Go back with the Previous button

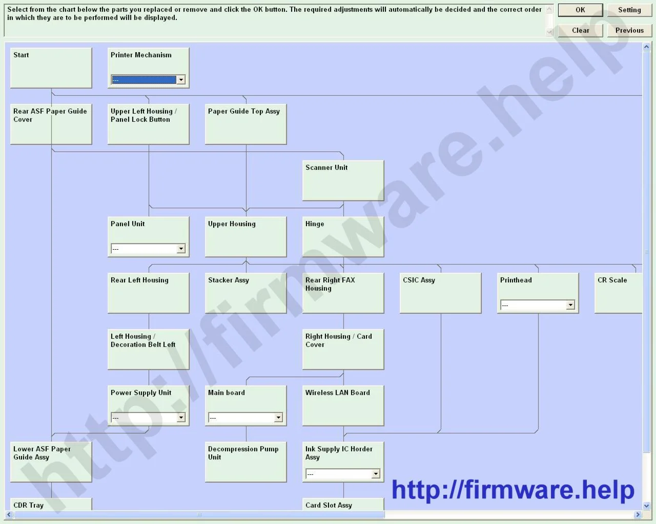629,30
